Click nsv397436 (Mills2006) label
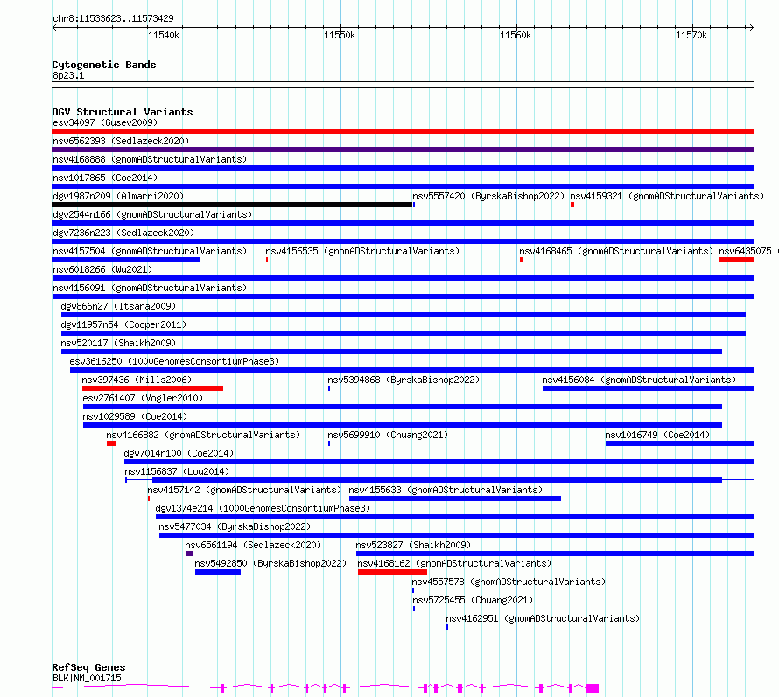 coord(137,380)
